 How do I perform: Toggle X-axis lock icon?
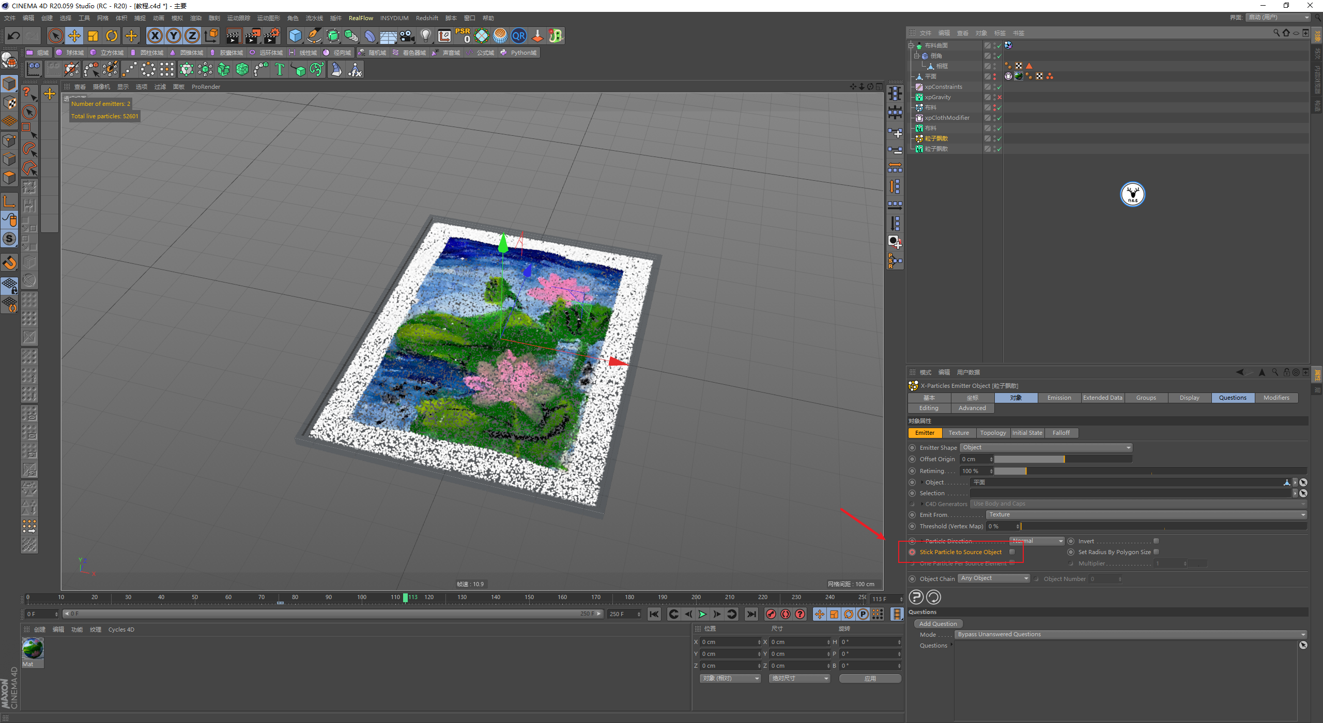coord(155,36)
